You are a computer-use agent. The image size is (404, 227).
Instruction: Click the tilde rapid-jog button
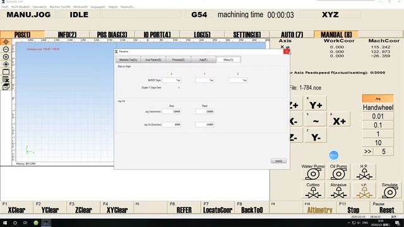[x=316, y=119]
